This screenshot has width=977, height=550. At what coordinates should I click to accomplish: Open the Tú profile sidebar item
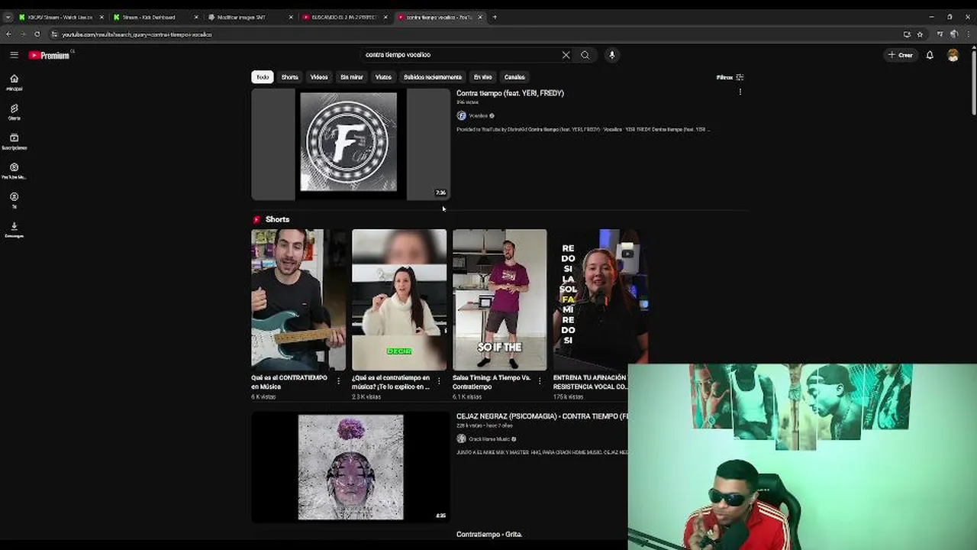[x=14, y=200]
